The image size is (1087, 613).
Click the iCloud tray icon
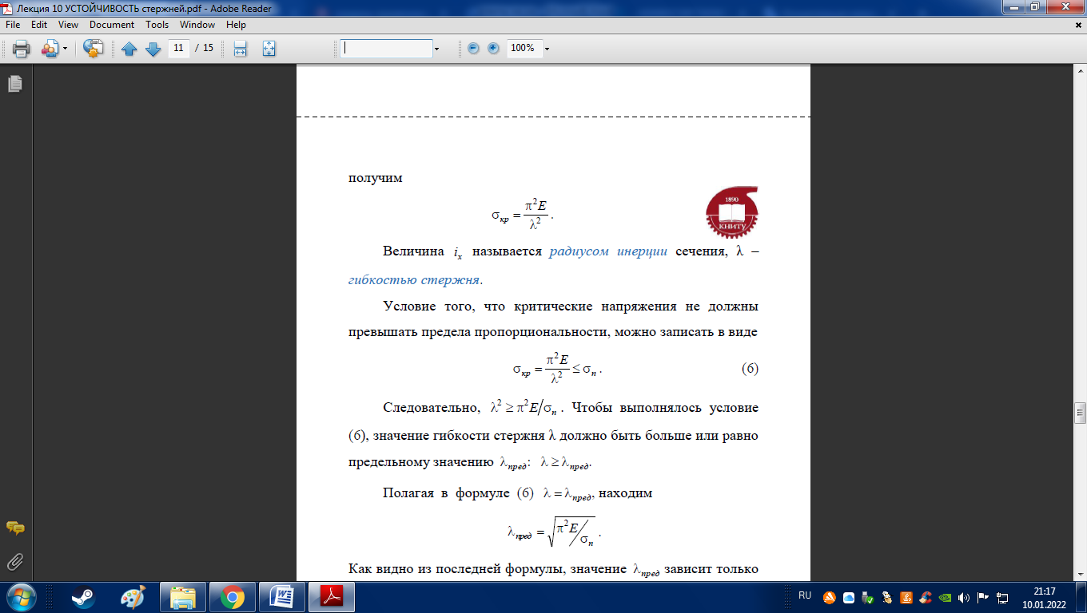tap(849, 597)
